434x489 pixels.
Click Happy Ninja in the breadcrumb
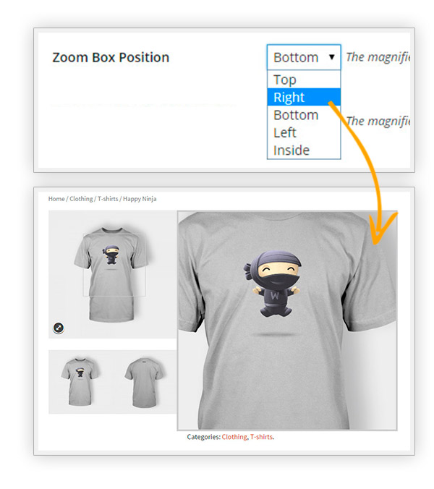(x=140, y=199)
